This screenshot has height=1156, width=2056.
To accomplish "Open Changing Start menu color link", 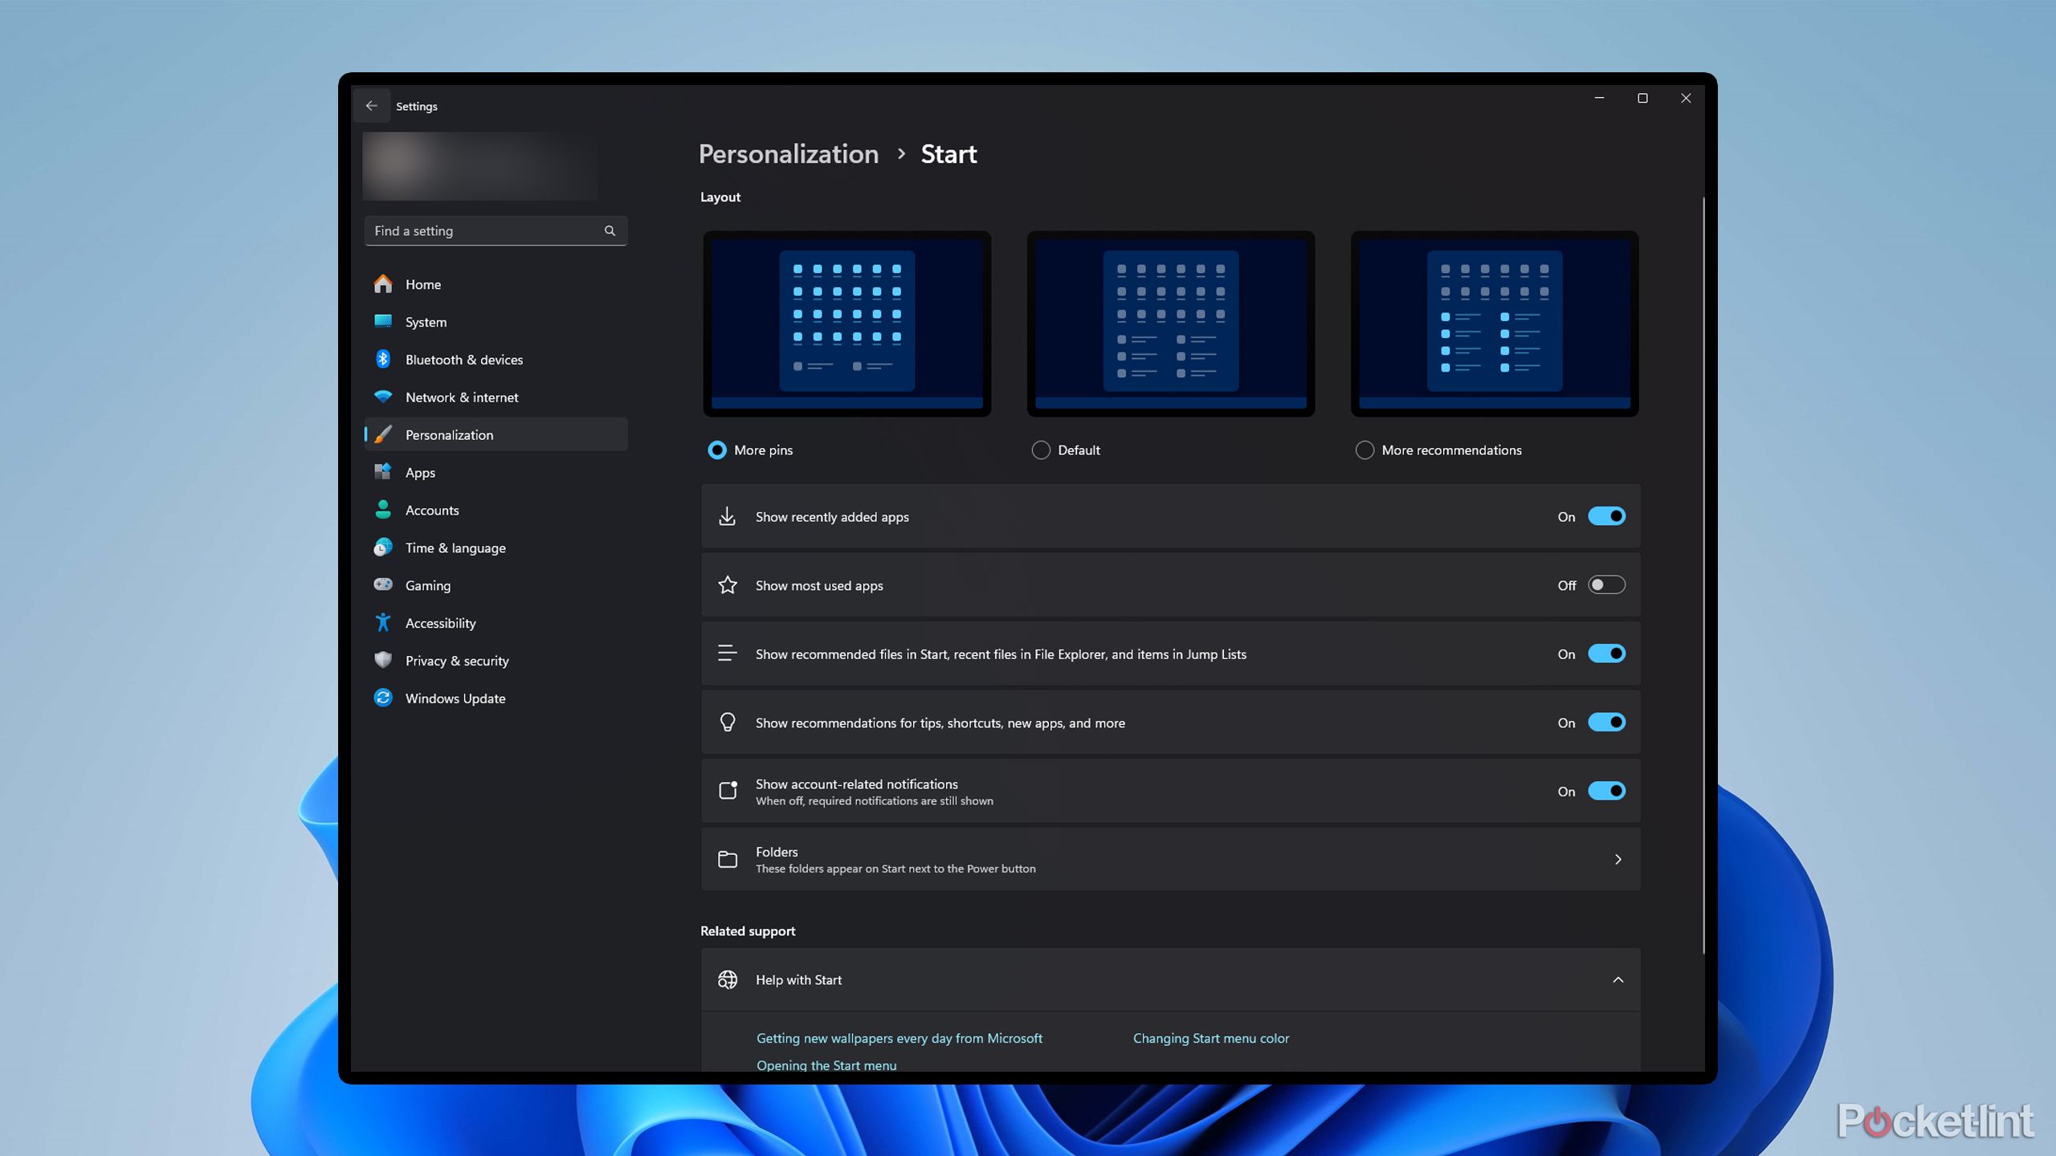I will point(1210,1038).
